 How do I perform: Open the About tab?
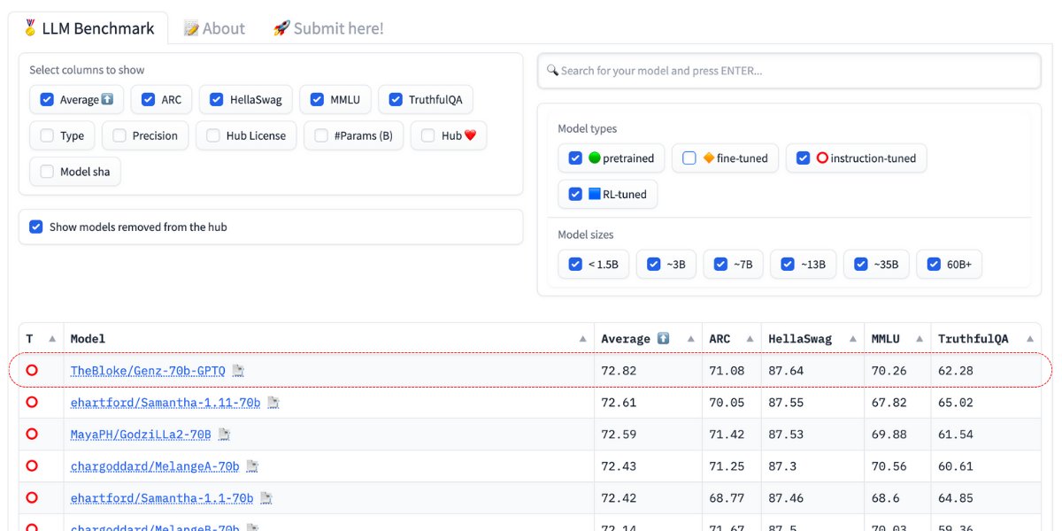point(214,28)
